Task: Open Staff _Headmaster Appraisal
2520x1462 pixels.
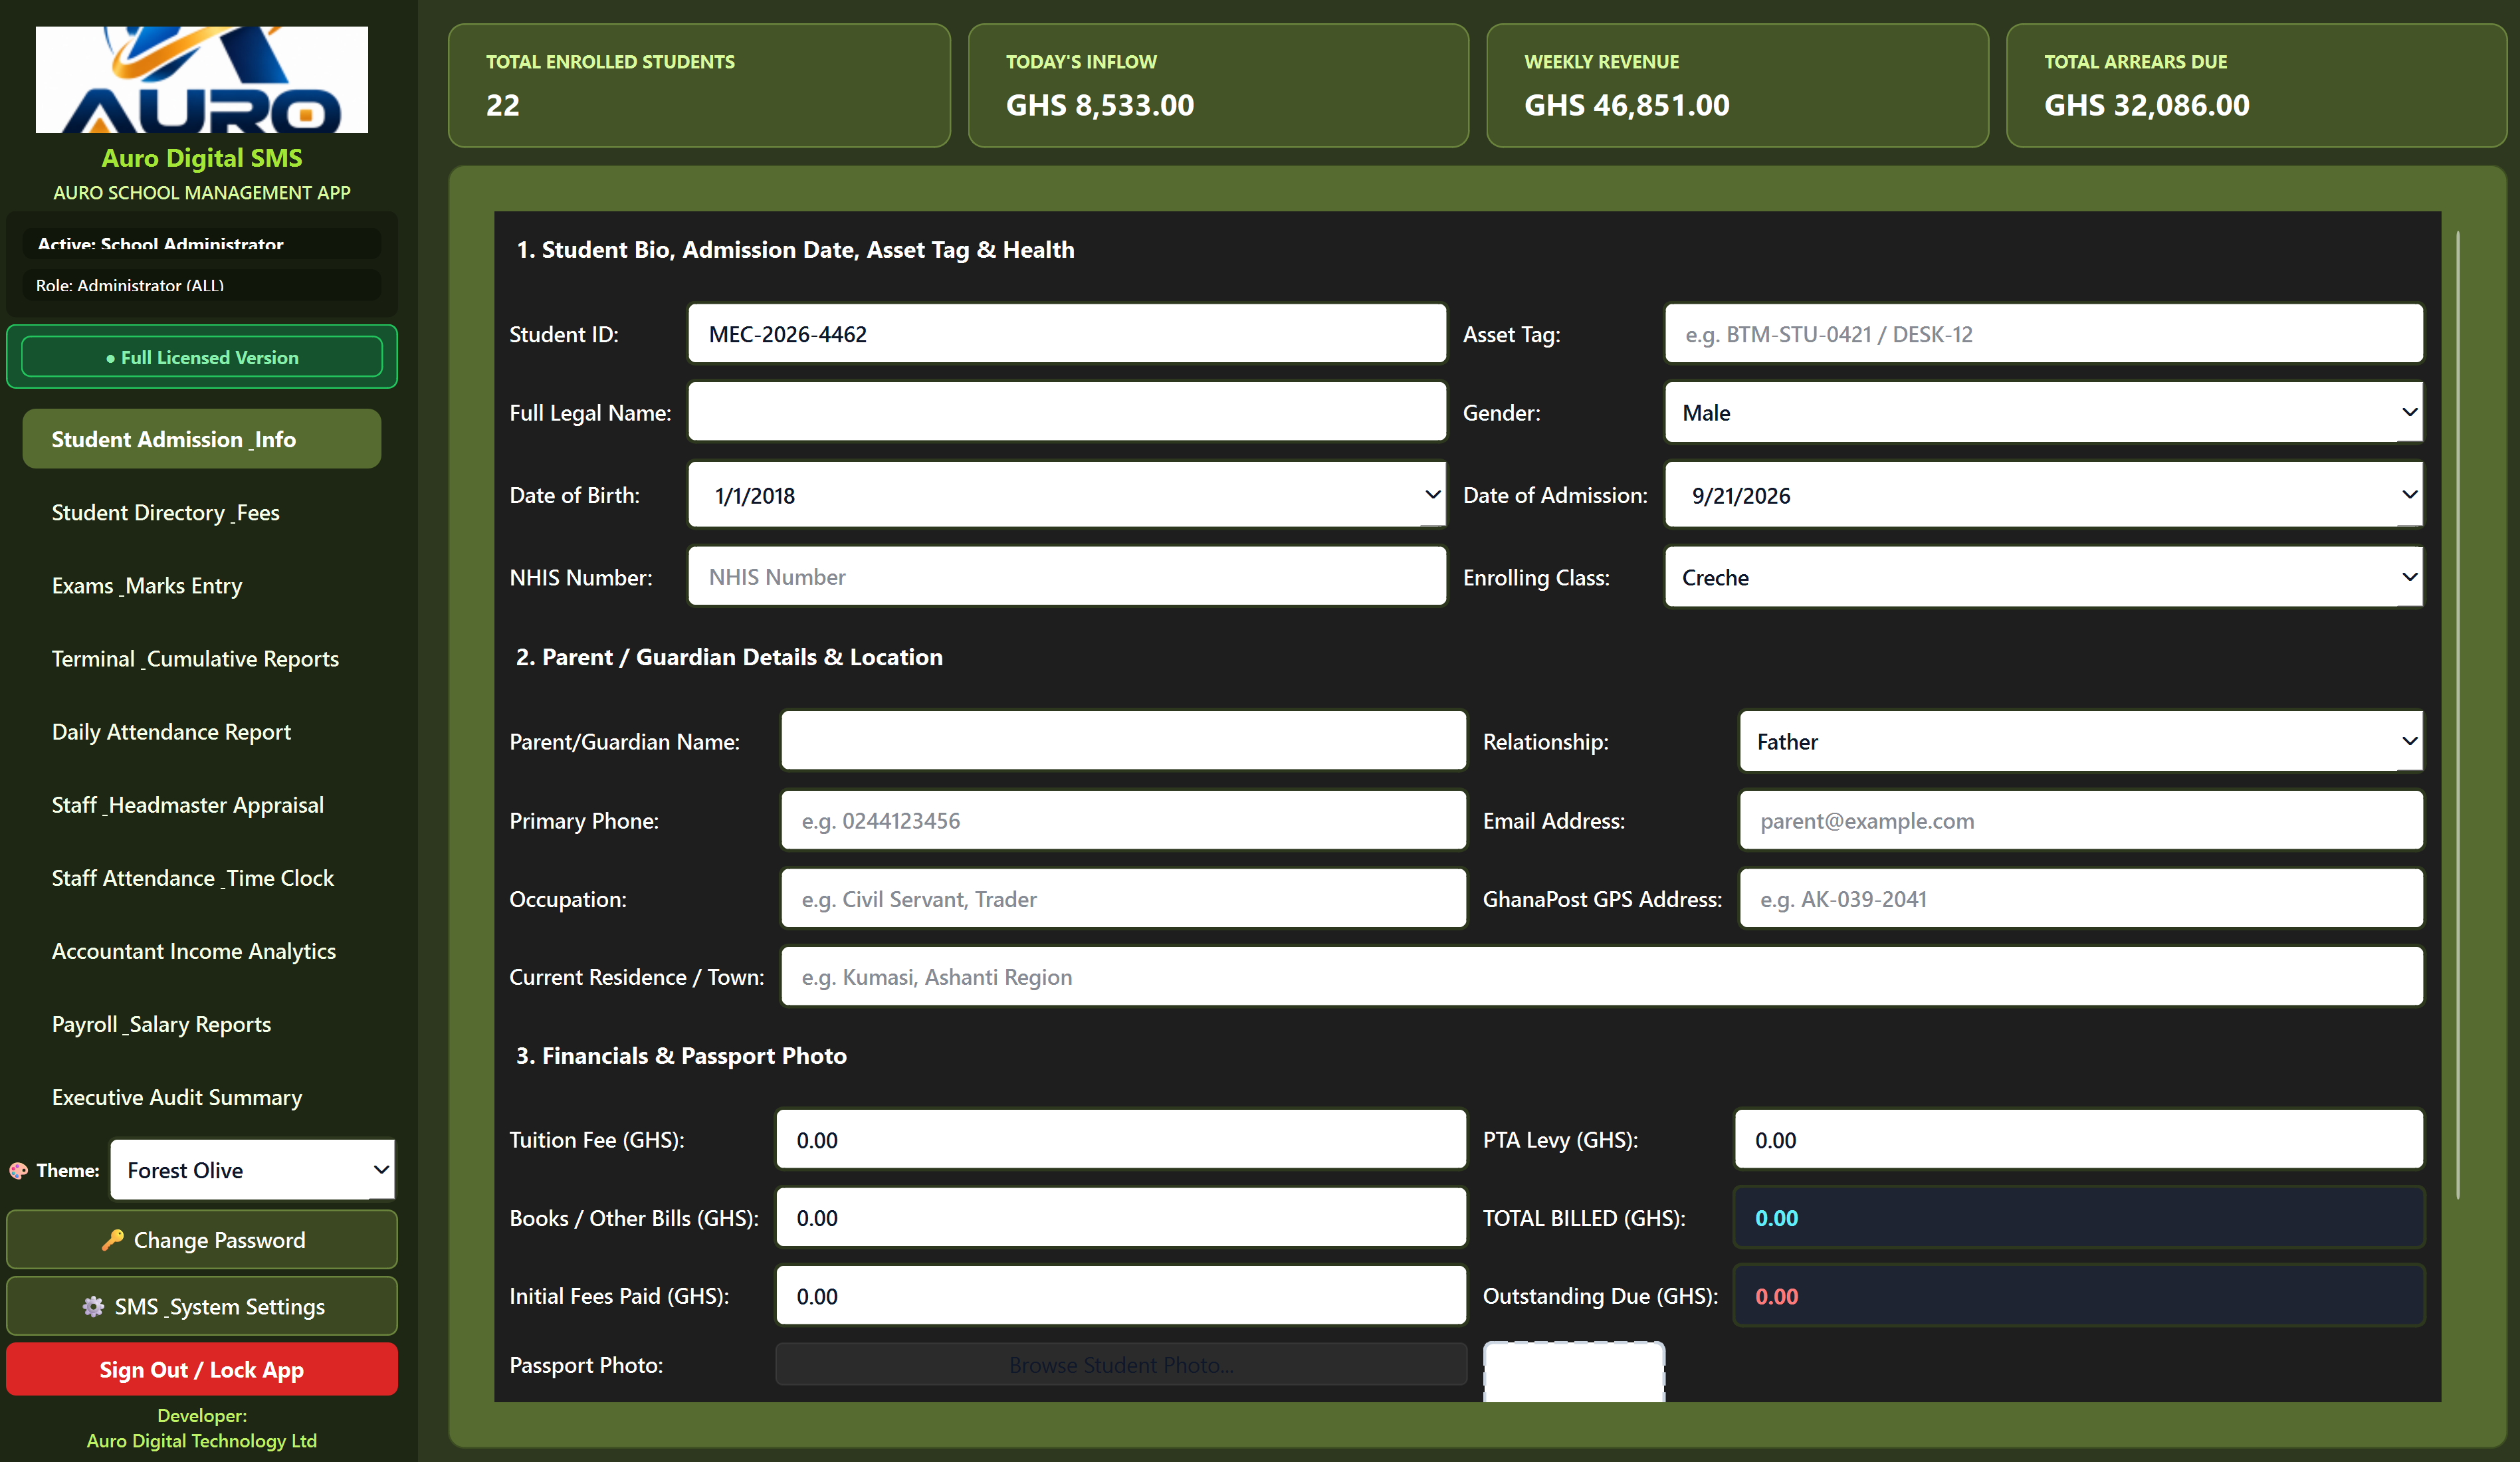Action: coord(202,804)
